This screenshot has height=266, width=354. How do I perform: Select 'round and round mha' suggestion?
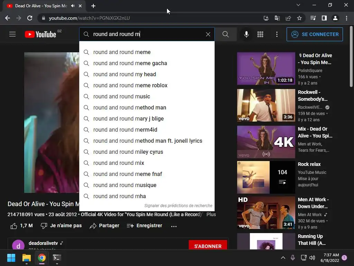point(147,196)
